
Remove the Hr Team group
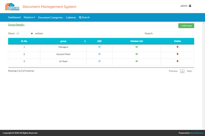pos(177,61)
